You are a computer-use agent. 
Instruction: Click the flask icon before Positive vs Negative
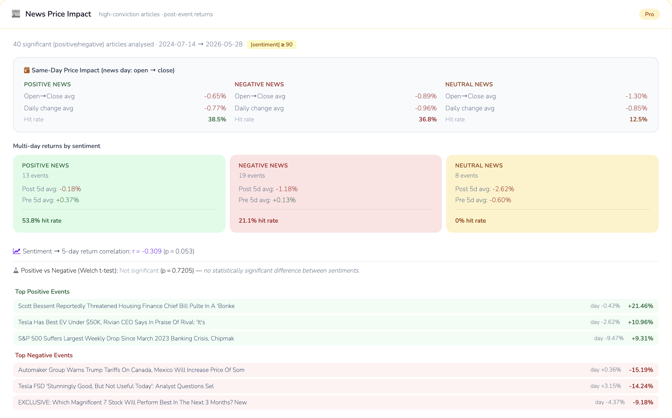point(16,270)
